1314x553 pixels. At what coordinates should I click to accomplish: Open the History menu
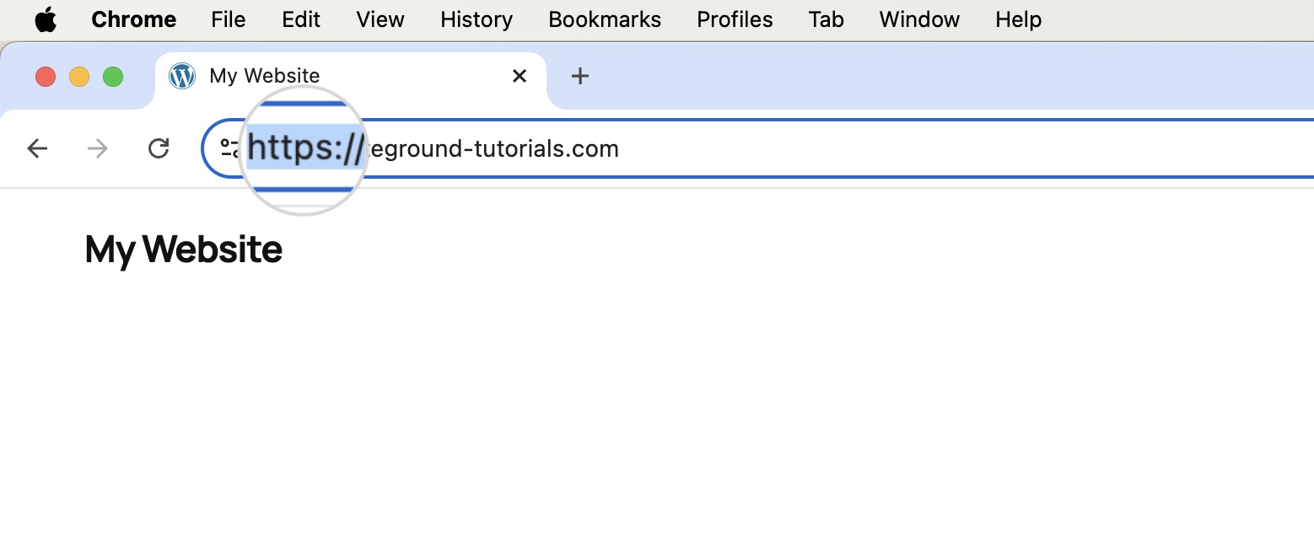click(x=477, y=19)
